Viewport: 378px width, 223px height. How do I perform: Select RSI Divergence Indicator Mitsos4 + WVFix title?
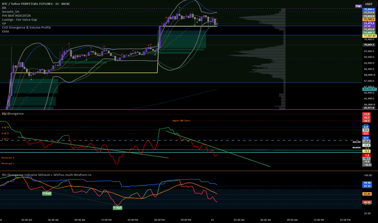point(47,175)
